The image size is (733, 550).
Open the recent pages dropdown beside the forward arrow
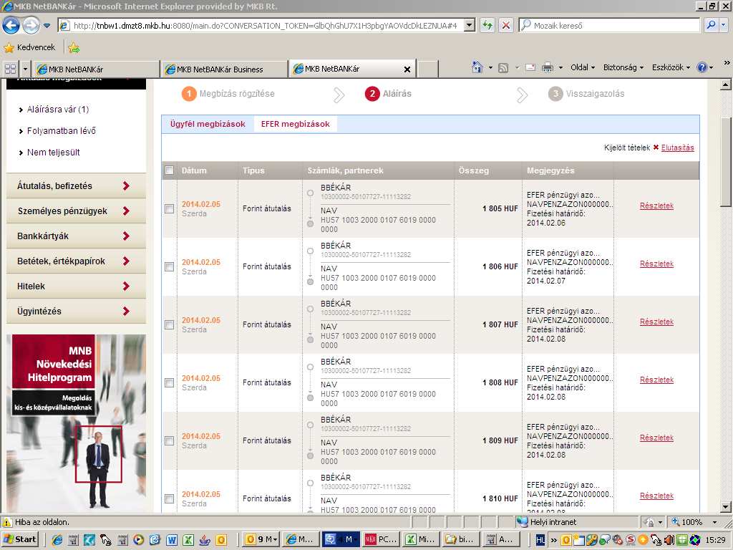[47, 25]
